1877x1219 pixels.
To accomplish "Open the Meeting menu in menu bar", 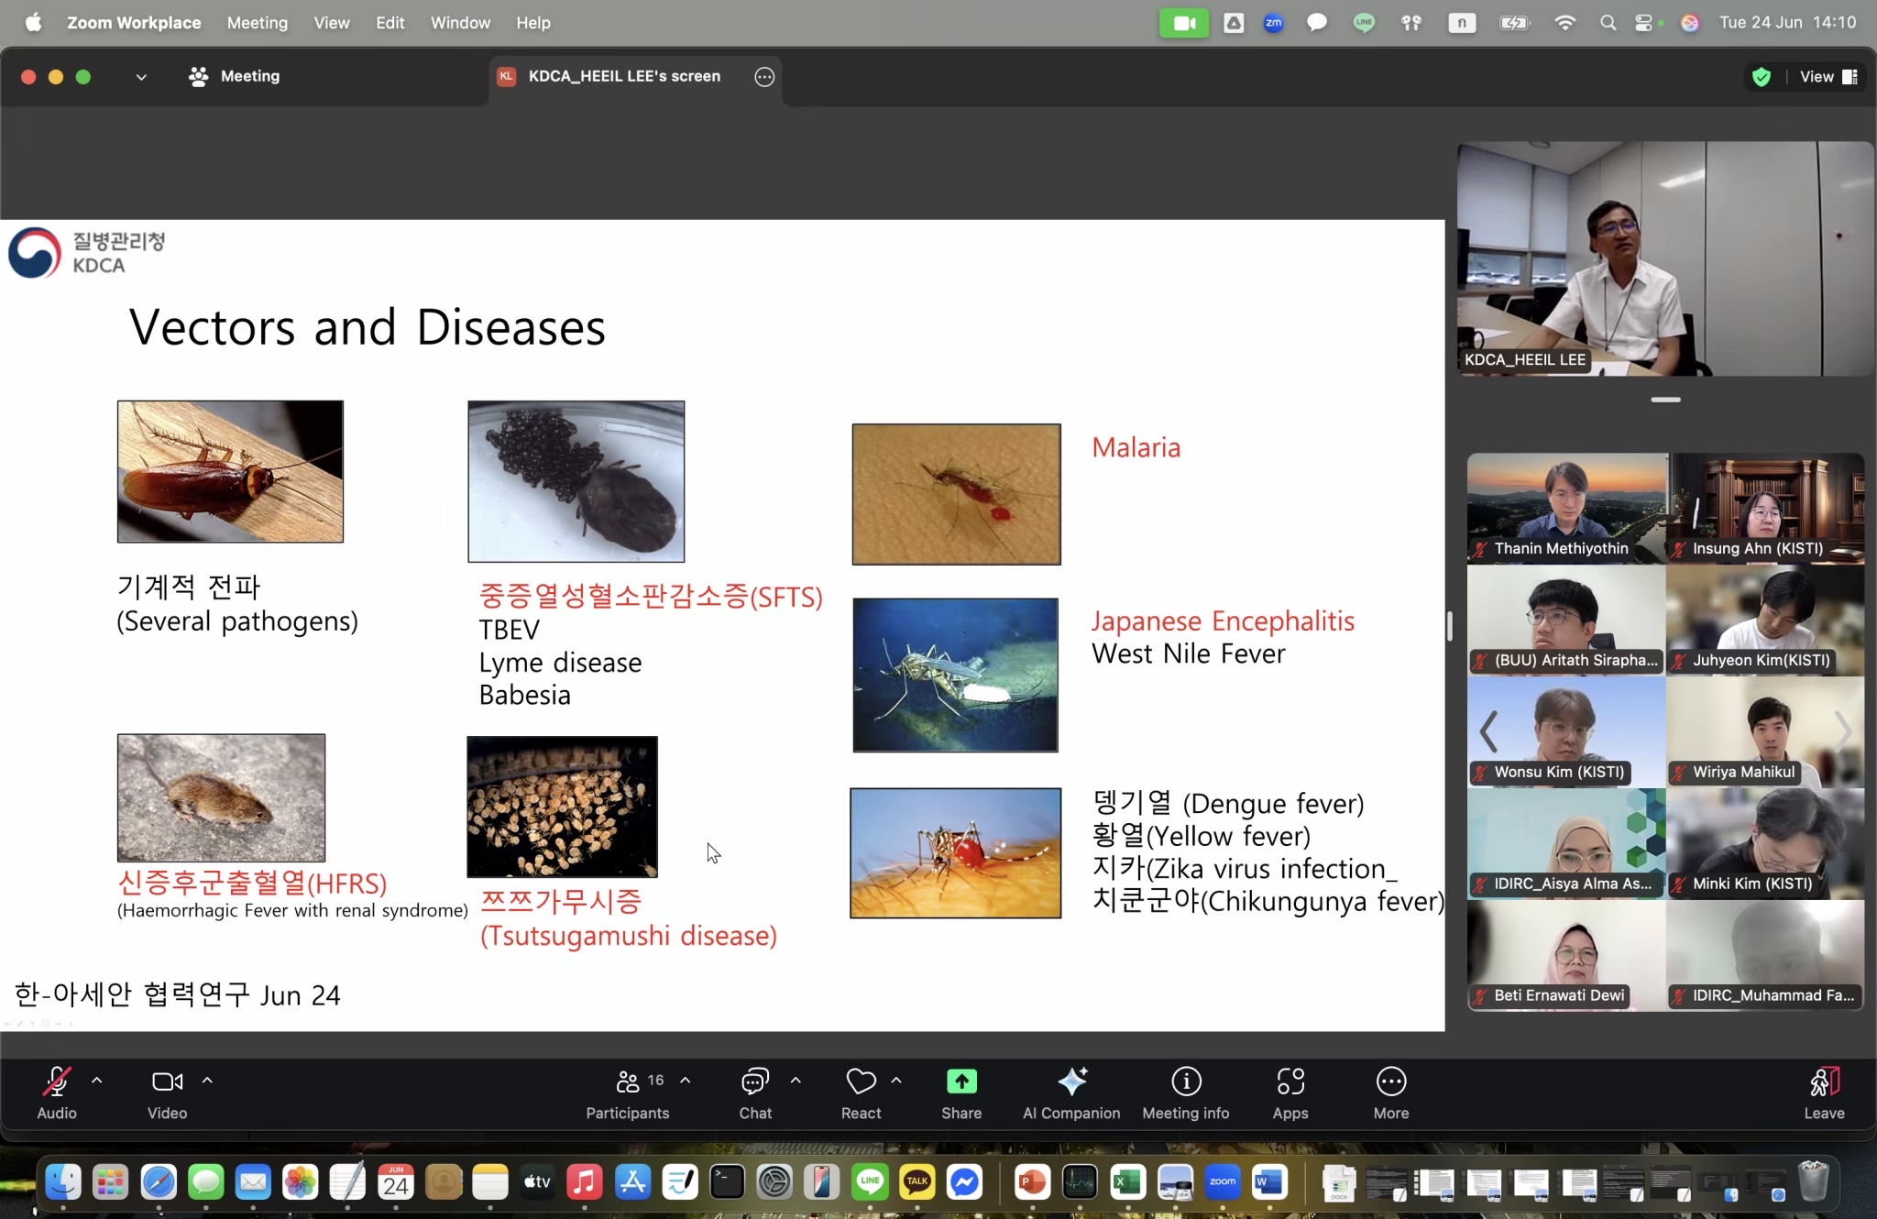I will click(258, 23).
